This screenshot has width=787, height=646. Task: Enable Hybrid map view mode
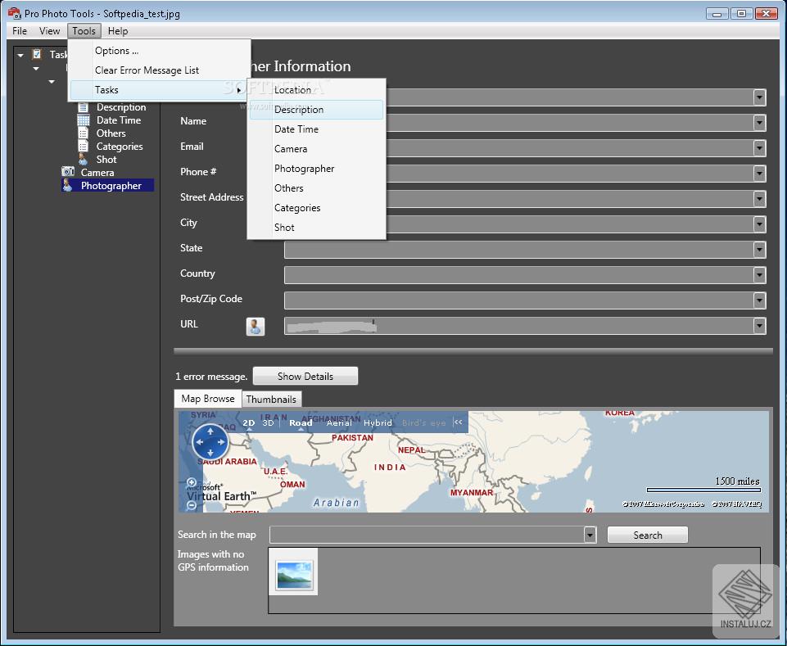[x=378, y=423]
